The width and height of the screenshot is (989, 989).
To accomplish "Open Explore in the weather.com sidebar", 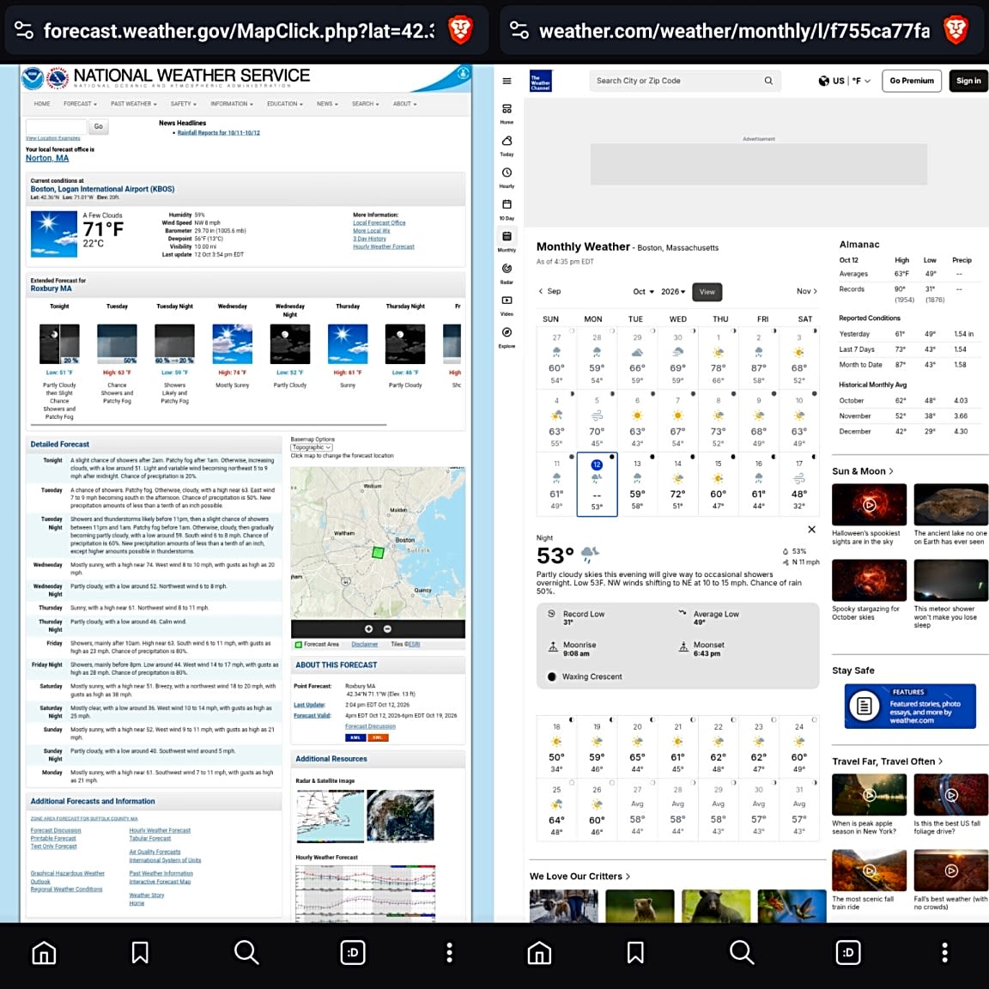I will click(507, 337).
